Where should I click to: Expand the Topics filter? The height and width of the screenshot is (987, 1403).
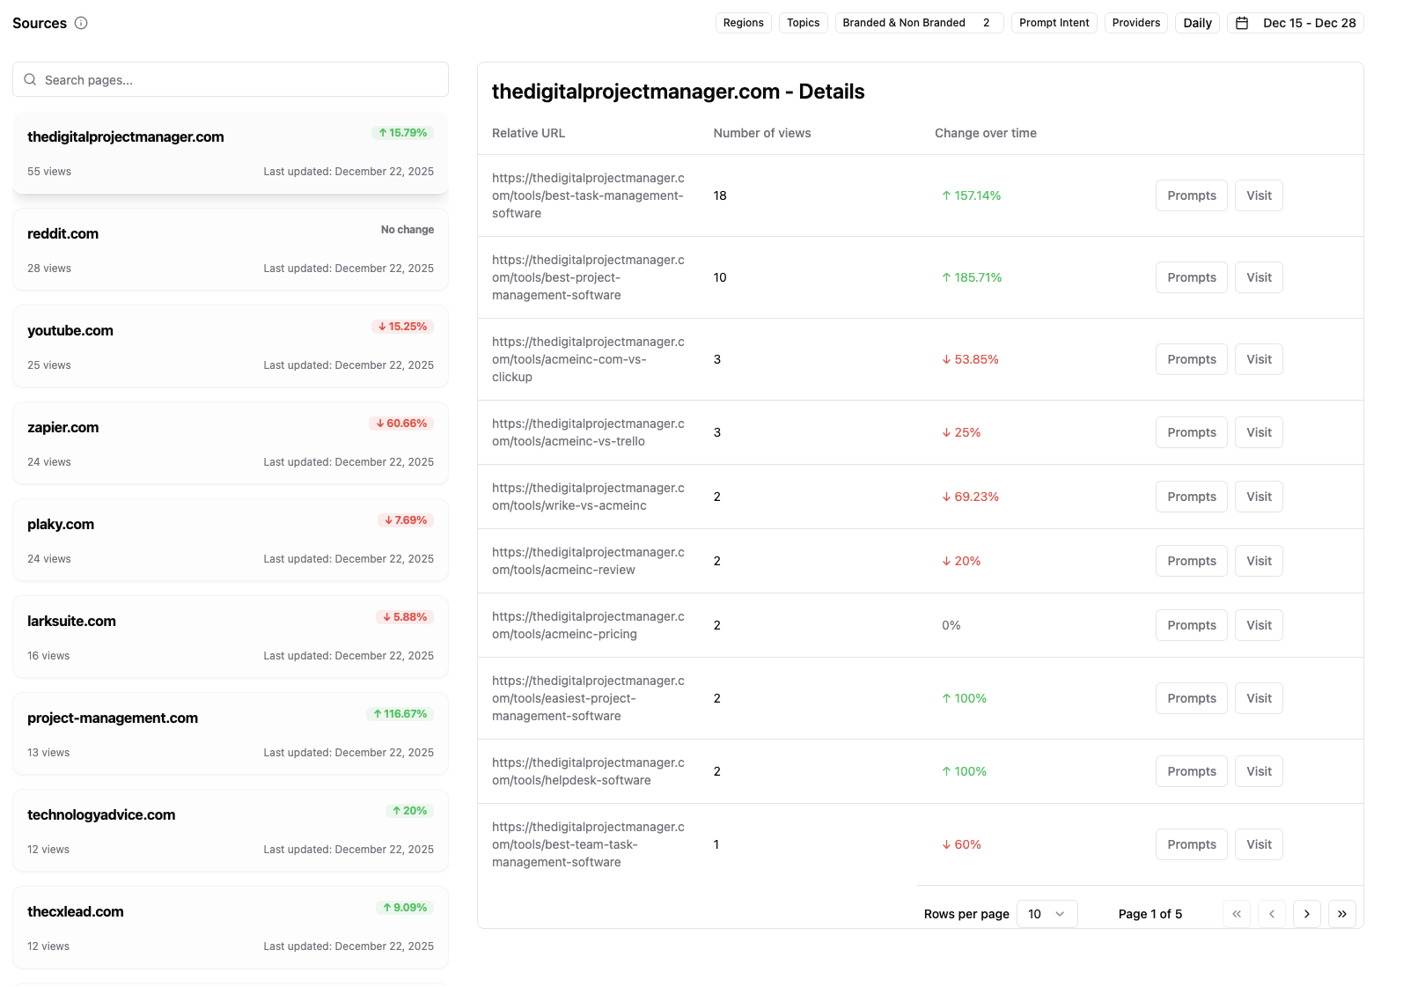803,23
